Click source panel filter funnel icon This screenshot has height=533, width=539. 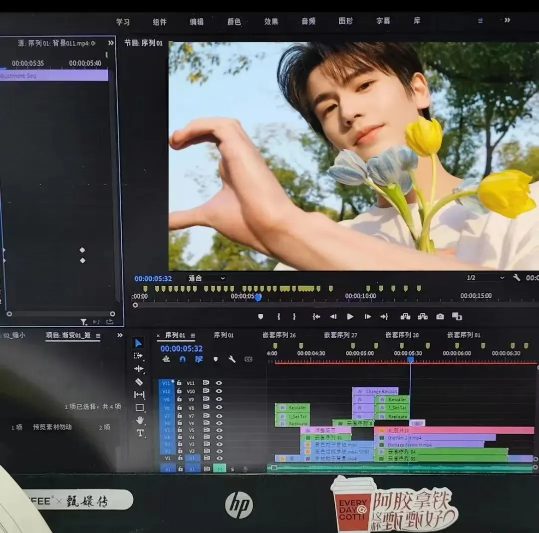point(83,322)
